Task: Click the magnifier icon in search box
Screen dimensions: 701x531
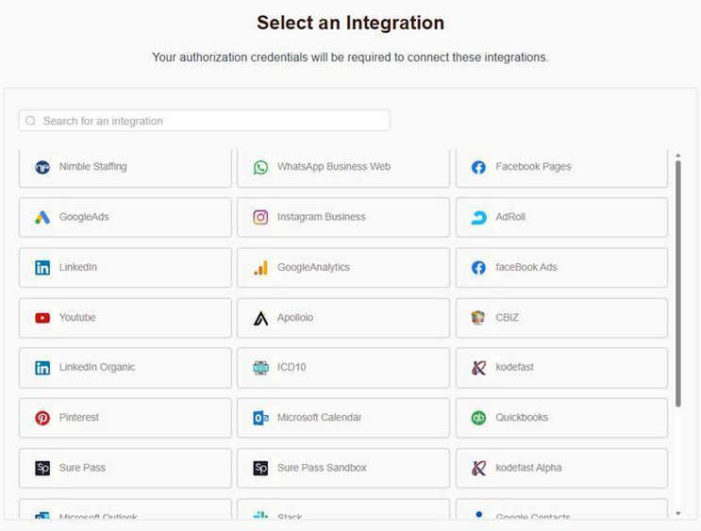Action: [x=31, y=121]
